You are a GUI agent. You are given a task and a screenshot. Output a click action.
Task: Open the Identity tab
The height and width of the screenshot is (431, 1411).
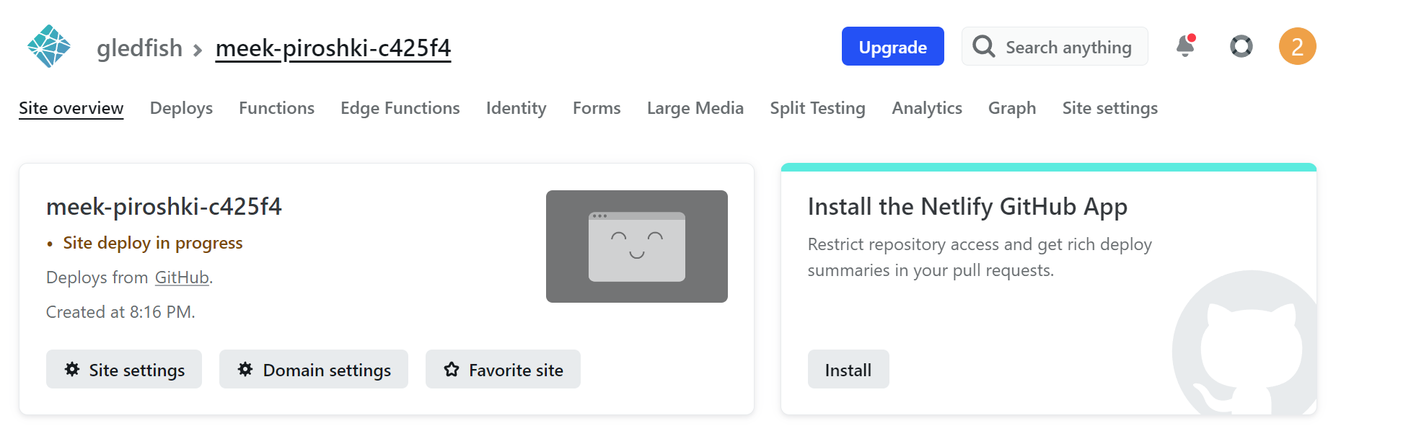tap(517, 108)
